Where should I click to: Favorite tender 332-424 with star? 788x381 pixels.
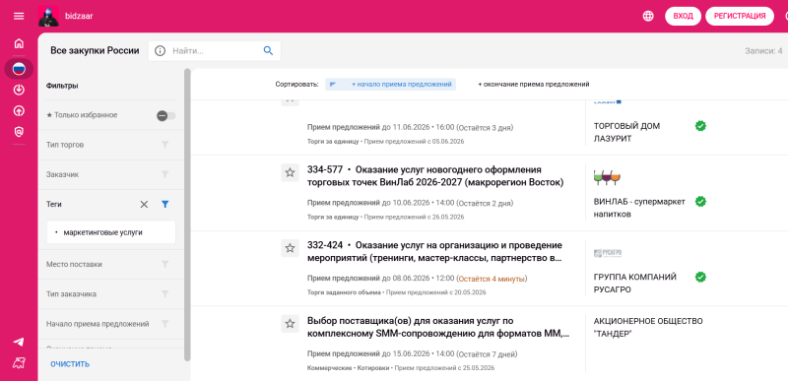[290, 248]
